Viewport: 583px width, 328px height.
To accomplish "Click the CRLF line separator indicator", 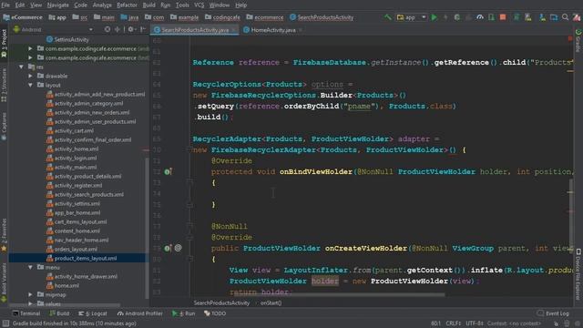I will click(454, 323).
